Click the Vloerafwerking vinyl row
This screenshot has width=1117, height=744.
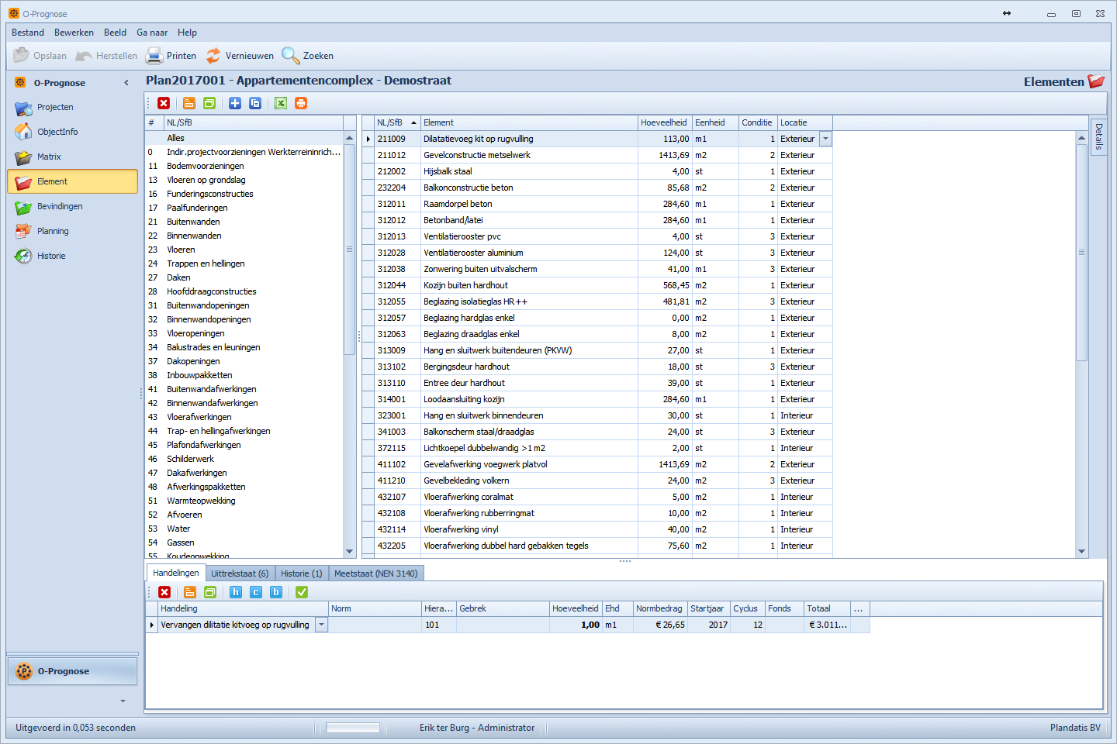point(597,529)
